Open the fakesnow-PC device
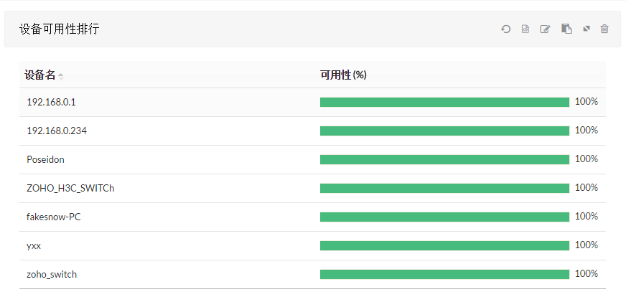Viewport: 626px width, 297px height. [54, 217]
